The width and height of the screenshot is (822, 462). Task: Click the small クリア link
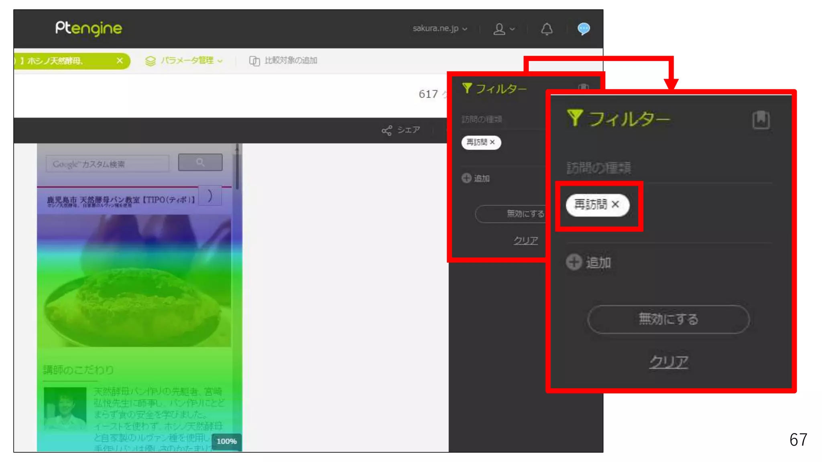tap(525, 240)
